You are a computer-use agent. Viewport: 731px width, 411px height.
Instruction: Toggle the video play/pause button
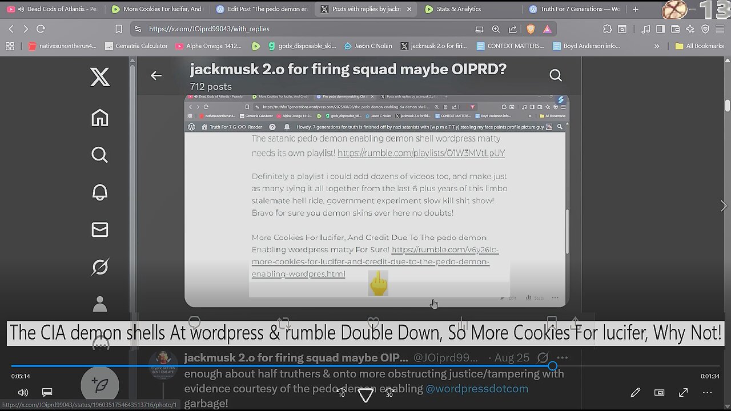coord(365,394)
